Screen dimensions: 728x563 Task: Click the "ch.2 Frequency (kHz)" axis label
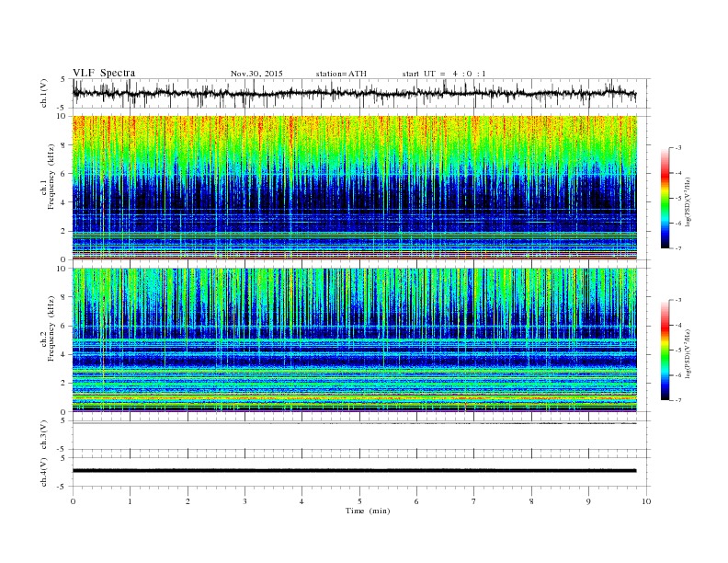pyautogui.click(x=47, y=327)
